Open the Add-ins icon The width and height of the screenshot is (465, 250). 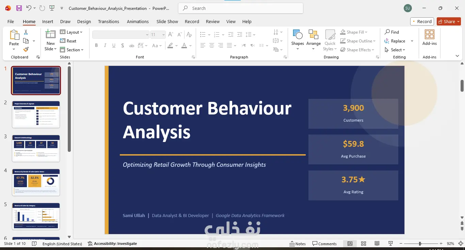pyautogui.click(x=430, y=35)
